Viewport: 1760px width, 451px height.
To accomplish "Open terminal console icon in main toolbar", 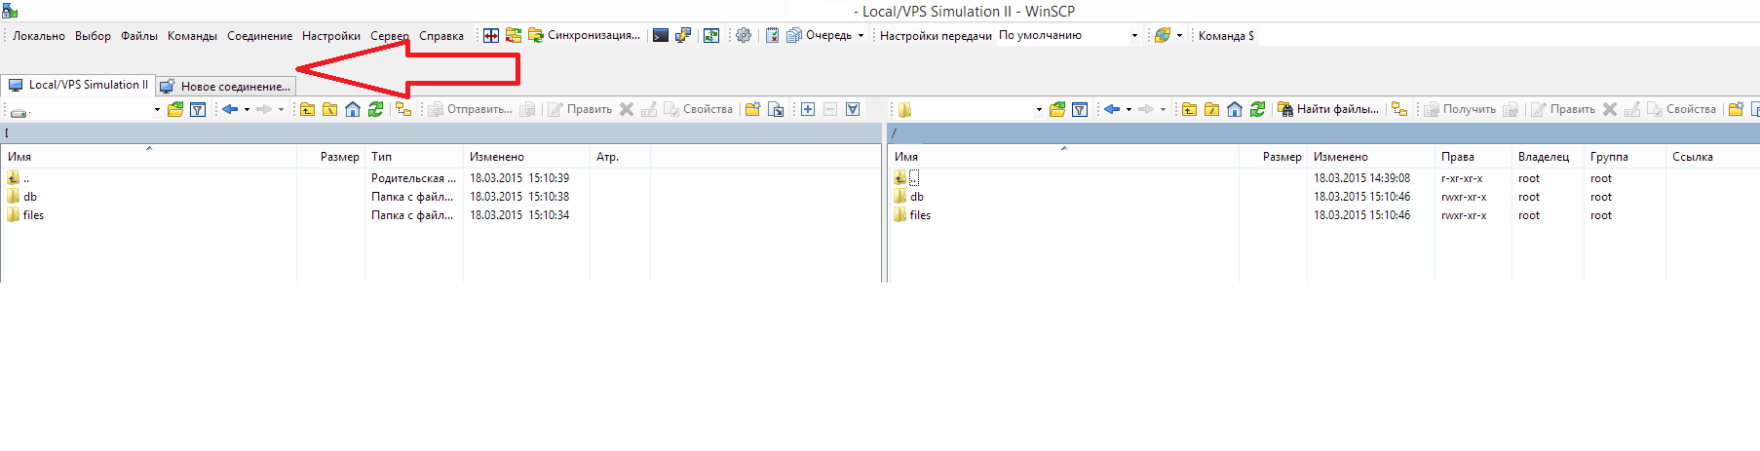I will coord(661,36).
